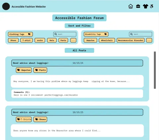
Task: Filter by the socks clothing tag
Action: 40,40
